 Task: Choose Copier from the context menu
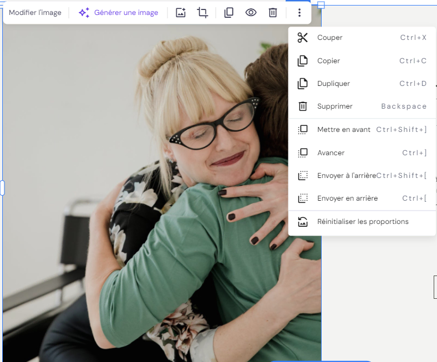click(x=328, y=61)
